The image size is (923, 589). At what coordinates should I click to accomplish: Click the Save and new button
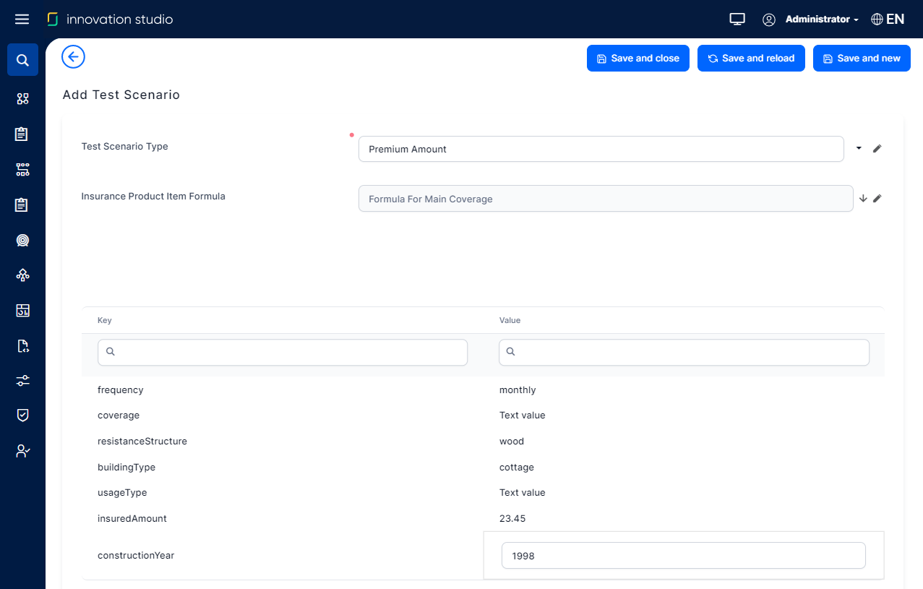click(x=862, y=59)
